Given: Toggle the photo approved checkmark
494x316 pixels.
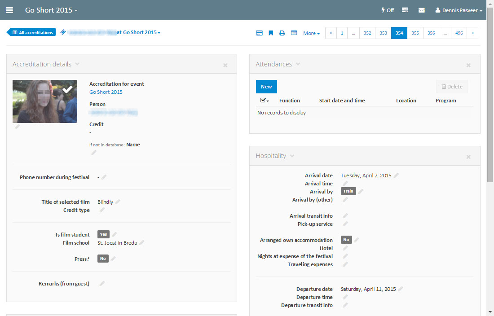Looking at the screenshot, I should click(67, 90).
